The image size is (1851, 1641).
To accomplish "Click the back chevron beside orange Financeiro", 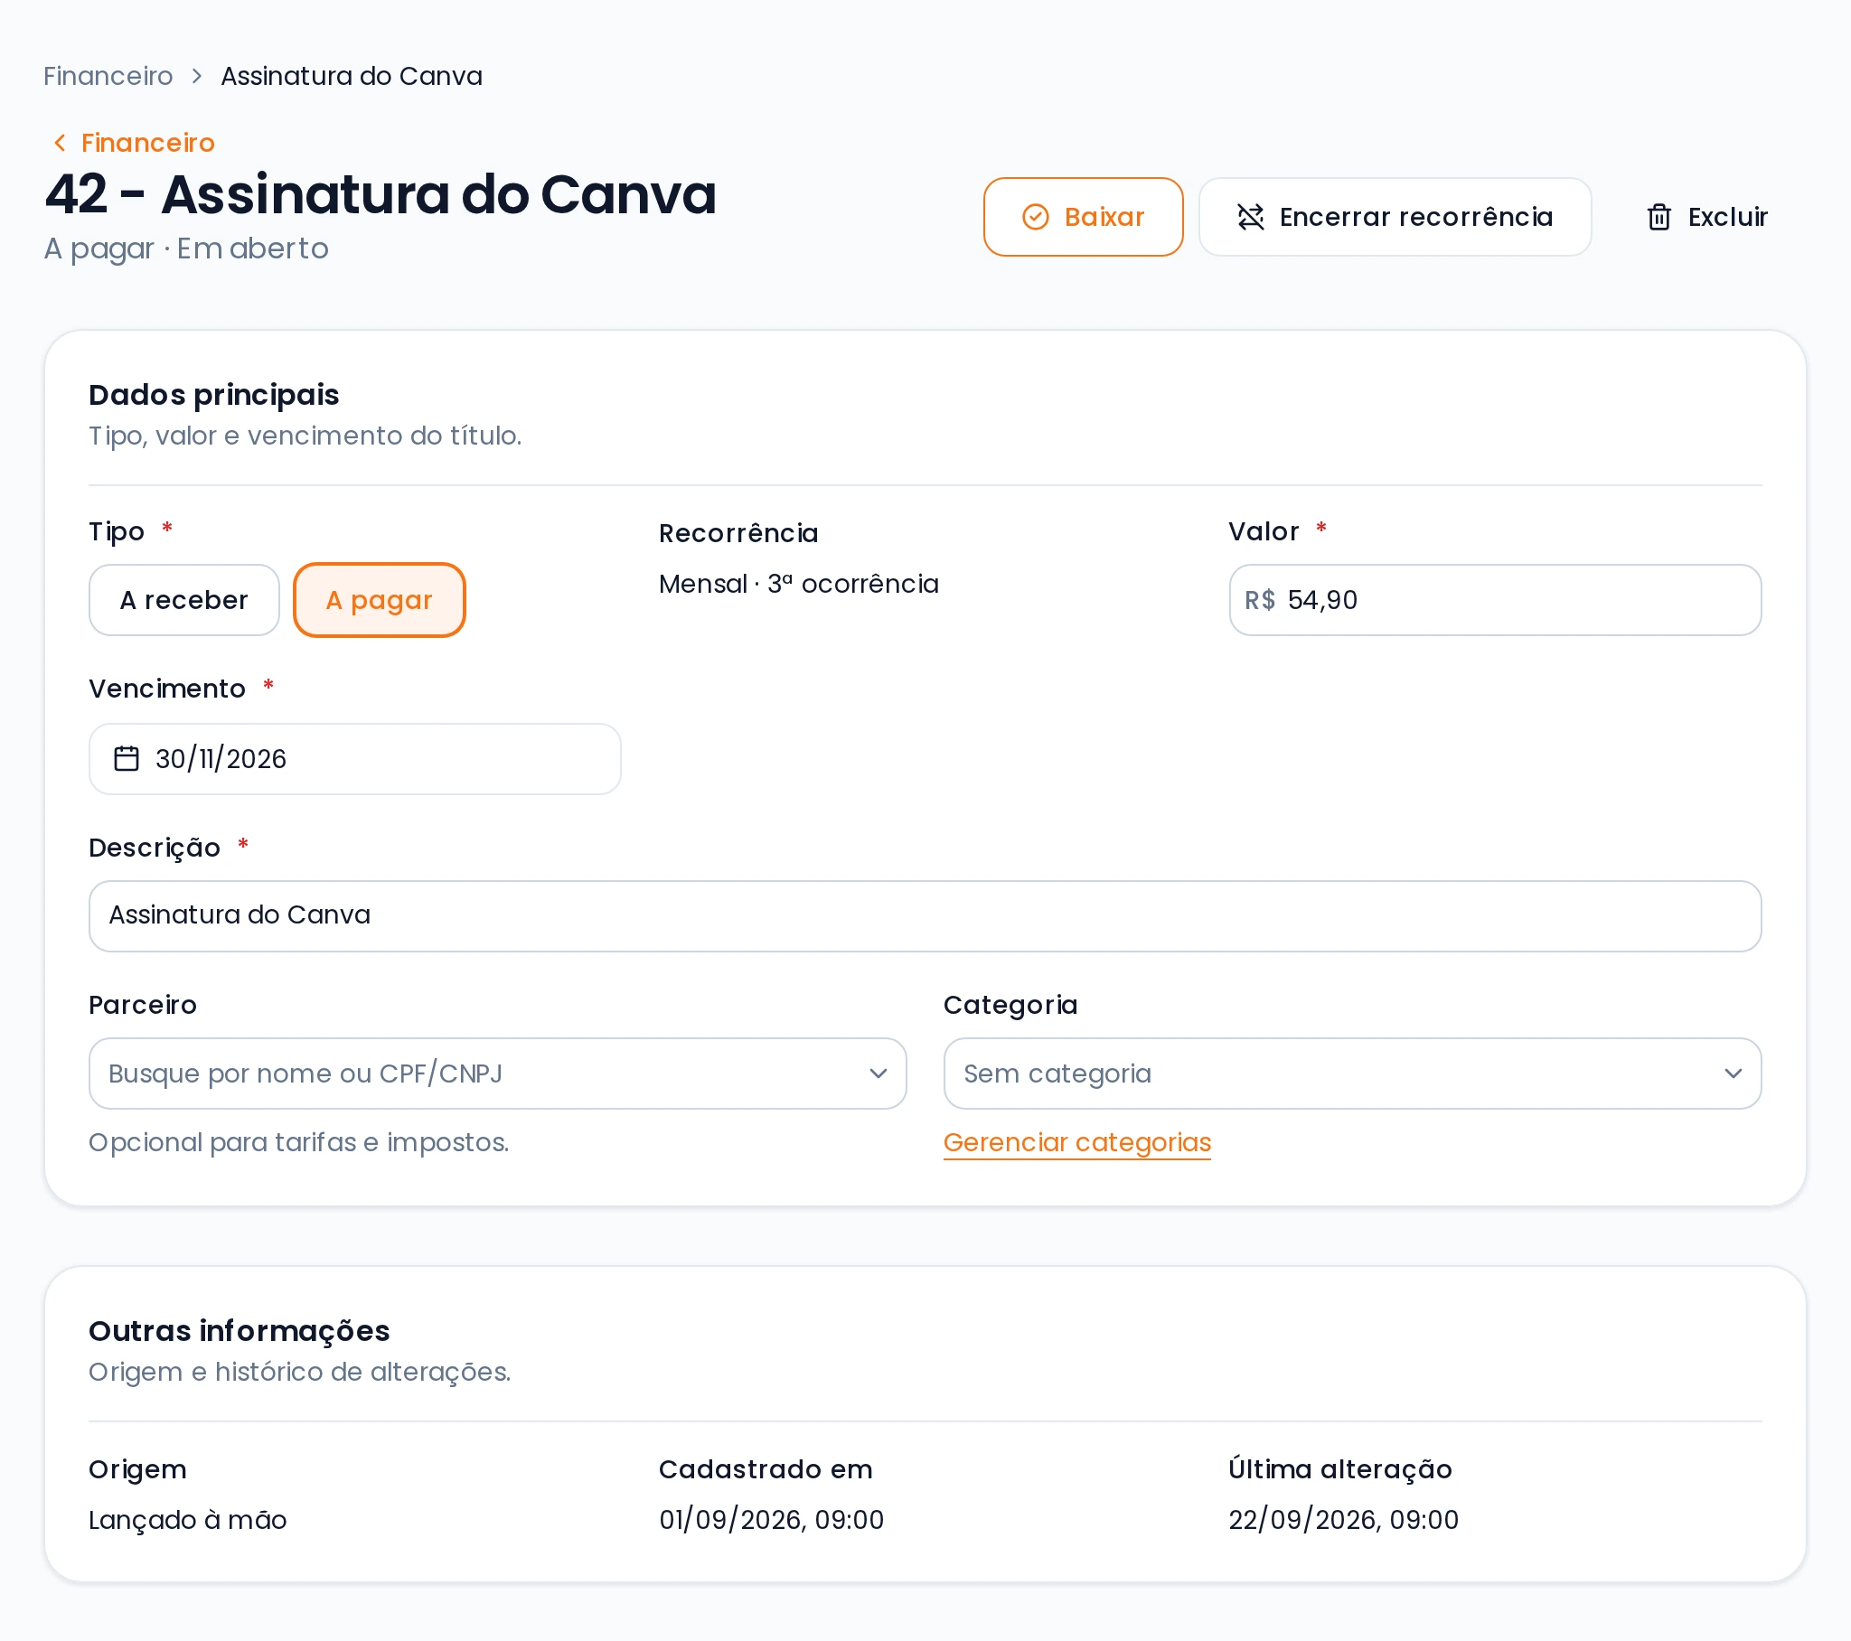I will tap(60, 143).
